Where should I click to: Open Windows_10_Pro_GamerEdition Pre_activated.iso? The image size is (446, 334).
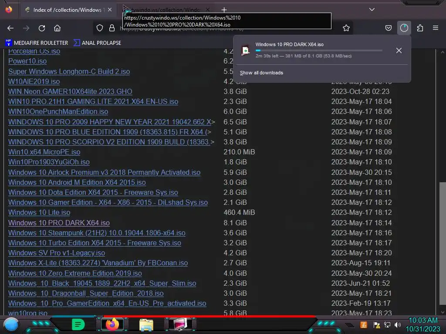107,303
